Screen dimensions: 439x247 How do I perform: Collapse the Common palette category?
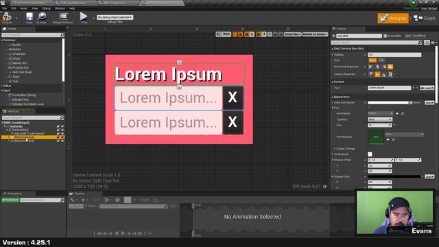[2, 40]
